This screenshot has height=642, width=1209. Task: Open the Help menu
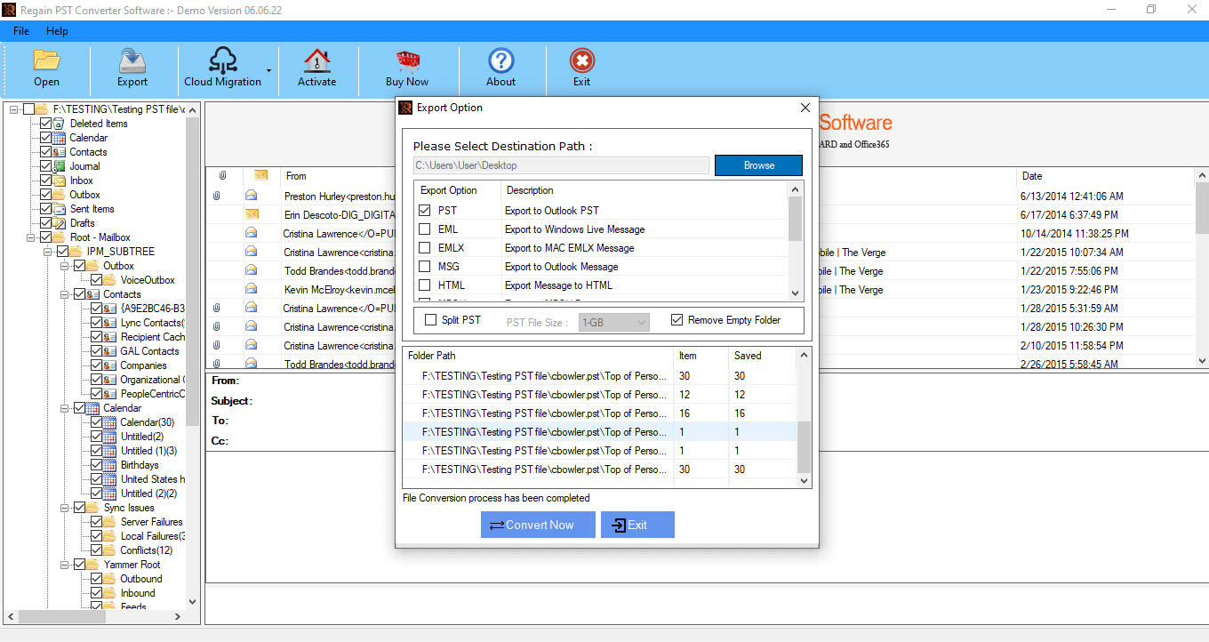pos(57,31)
